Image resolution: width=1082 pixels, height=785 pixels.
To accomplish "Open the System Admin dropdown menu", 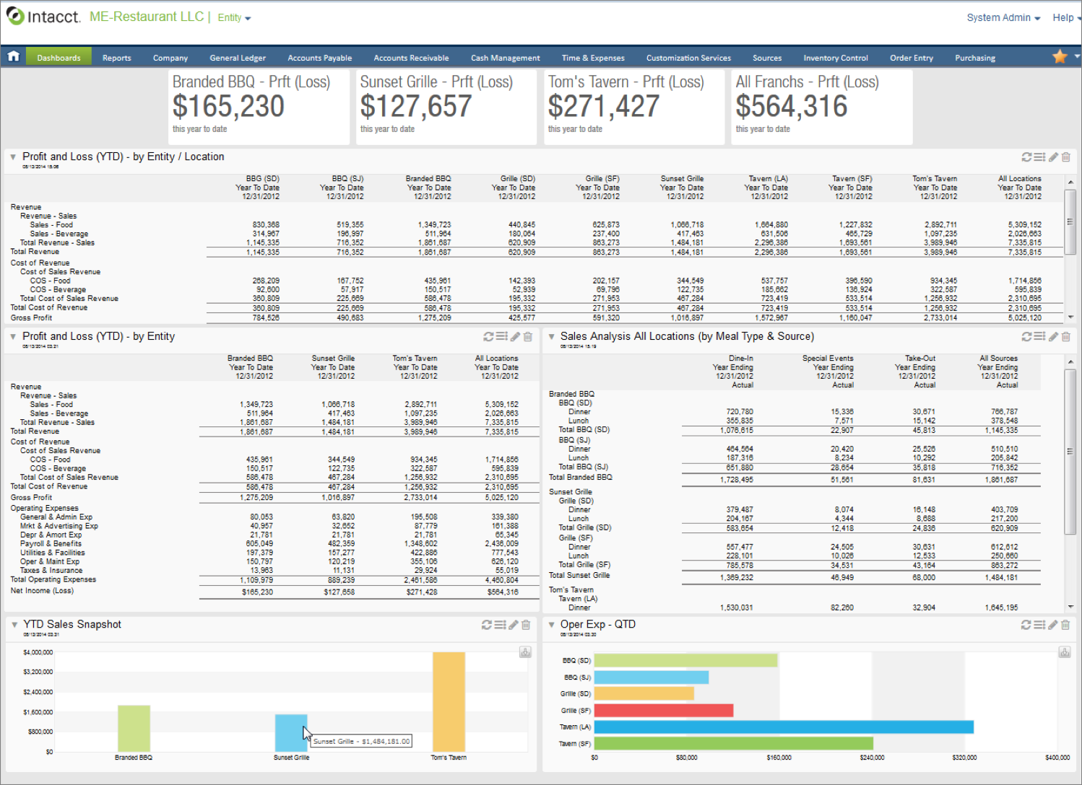I will pos(1003,17).
